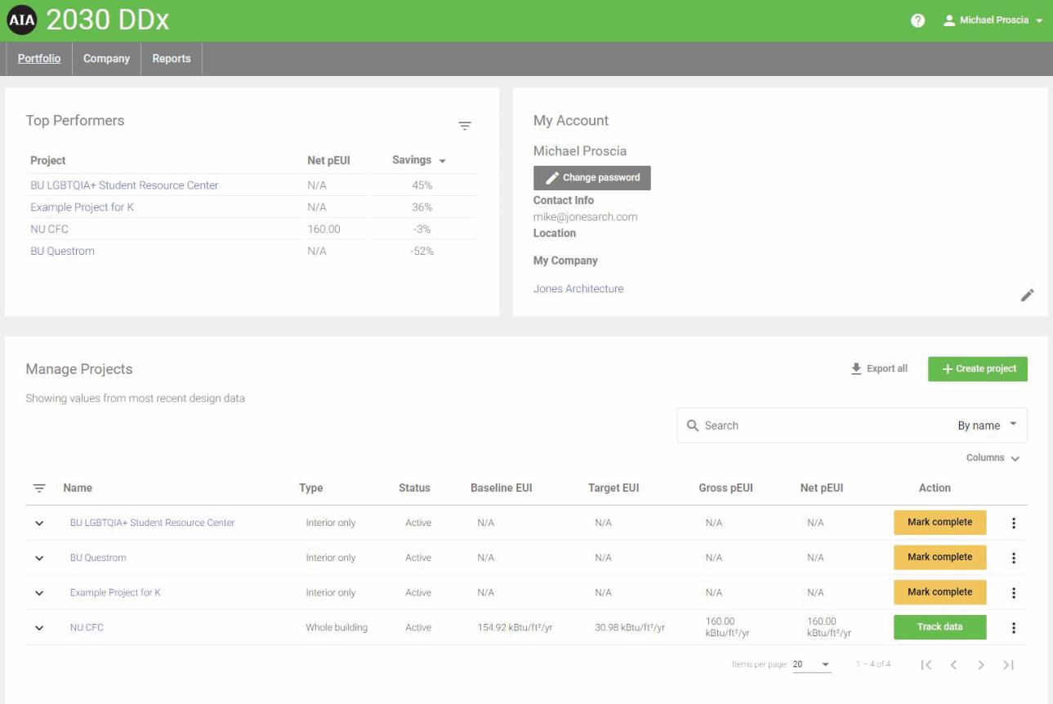Open the By name search dropdown
This screenshot has width=1053, height=704.
click(987, 426)
